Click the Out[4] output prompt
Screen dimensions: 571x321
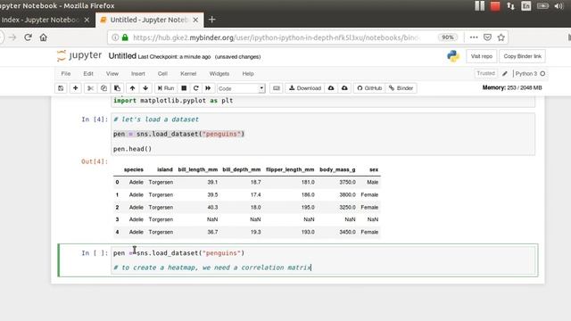click(x=95, y=161)
